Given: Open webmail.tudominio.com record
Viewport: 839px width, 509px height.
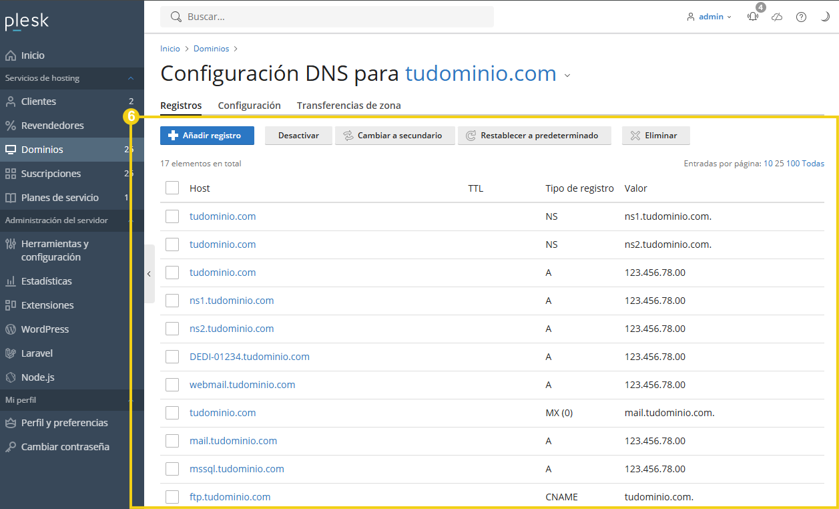Looking at the screenshot, I should (242, 385).
